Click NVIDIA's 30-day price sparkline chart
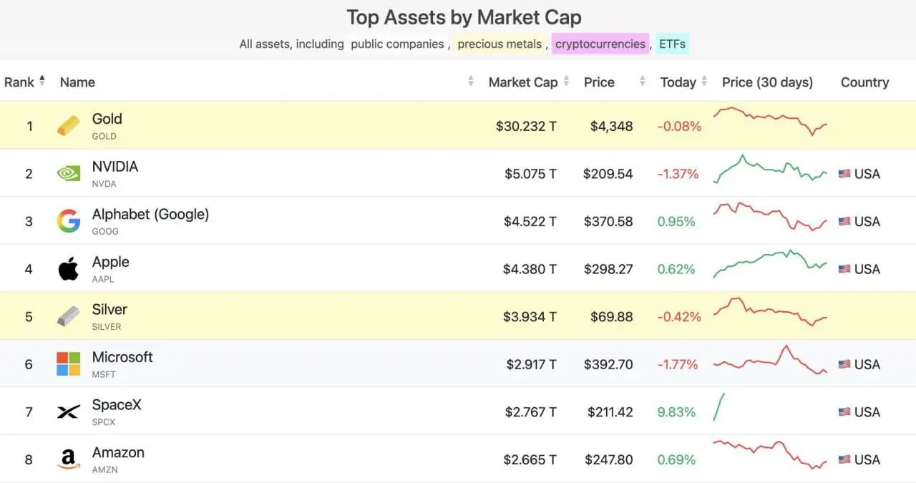 coord(771,169)
